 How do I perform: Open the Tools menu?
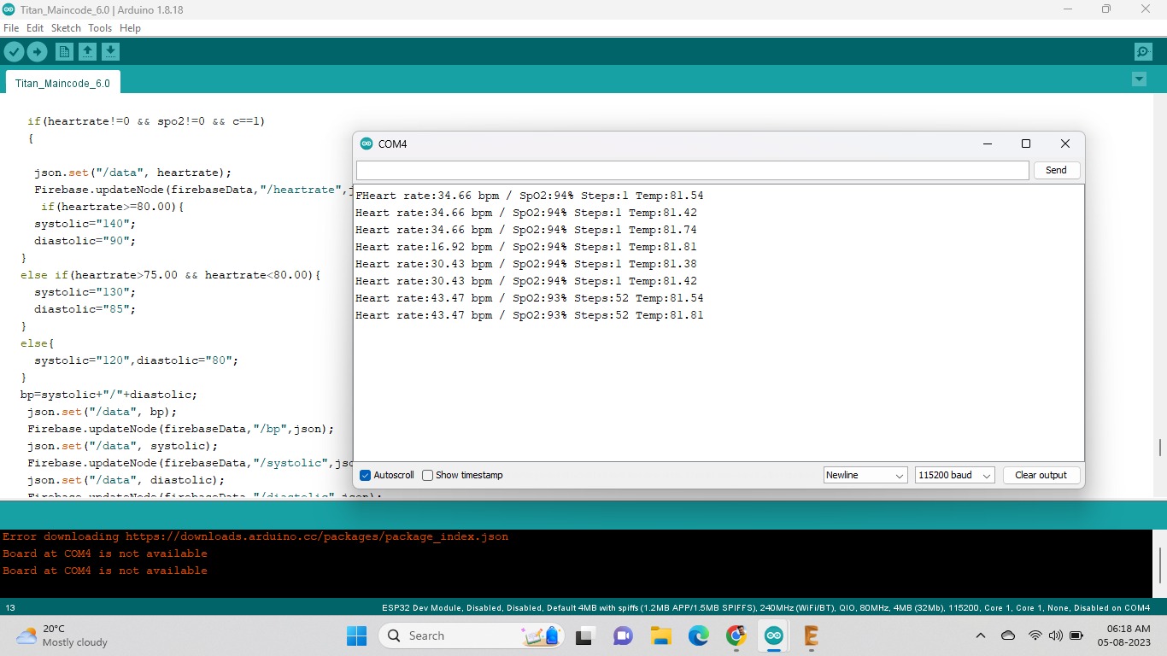pos(100,28)
